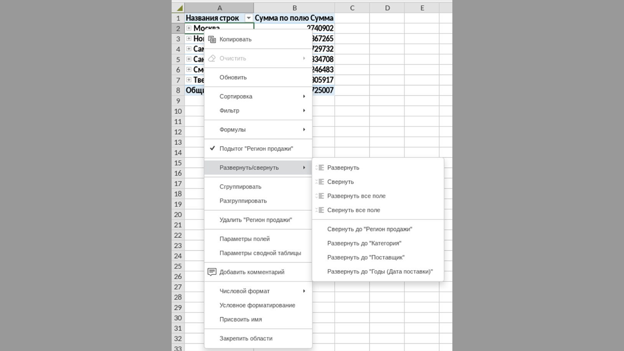Screen dimensions: 624x351
Task: Click the select-all corner of the sheet
Action: click(x=178, y=8)
